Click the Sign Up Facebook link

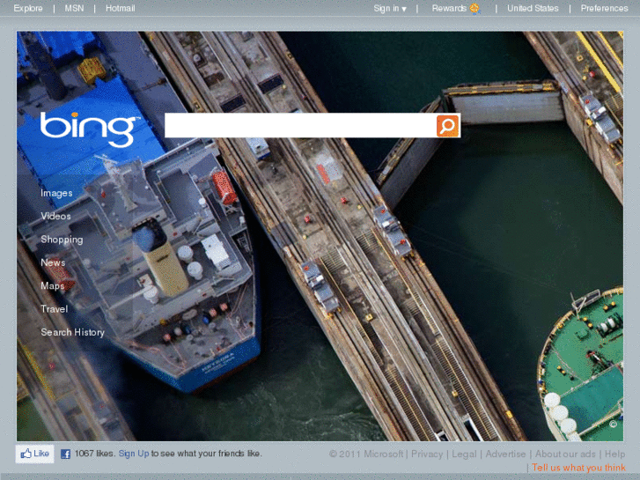[134, 454]
